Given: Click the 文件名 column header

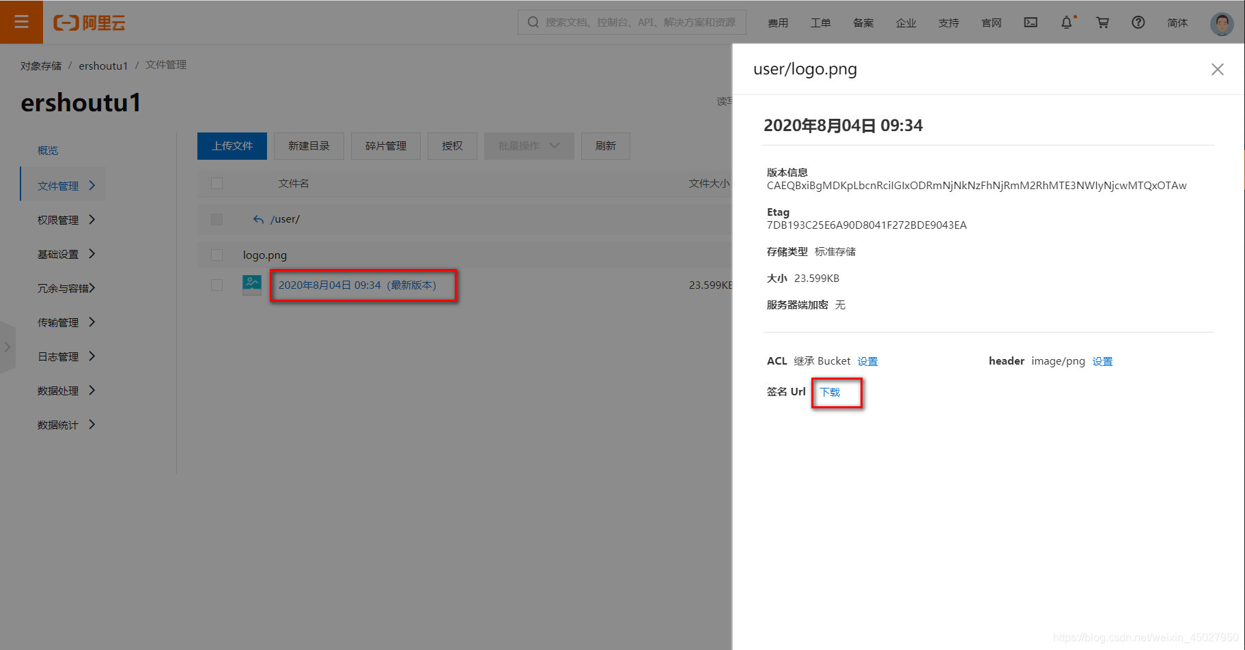Looking at the screenshot, I should 294,183.
